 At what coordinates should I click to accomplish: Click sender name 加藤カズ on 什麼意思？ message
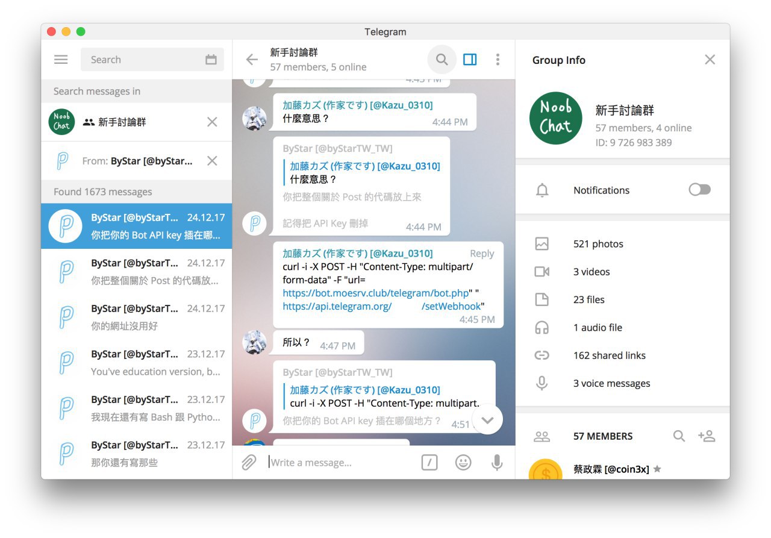pyautogui.click(x=358, y=105)
